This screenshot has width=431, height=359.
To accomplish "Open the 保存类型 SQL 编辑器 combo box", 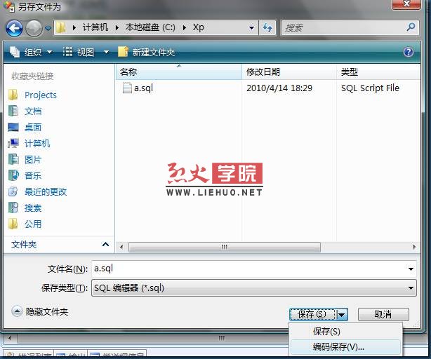I will [x=254, y=288].
